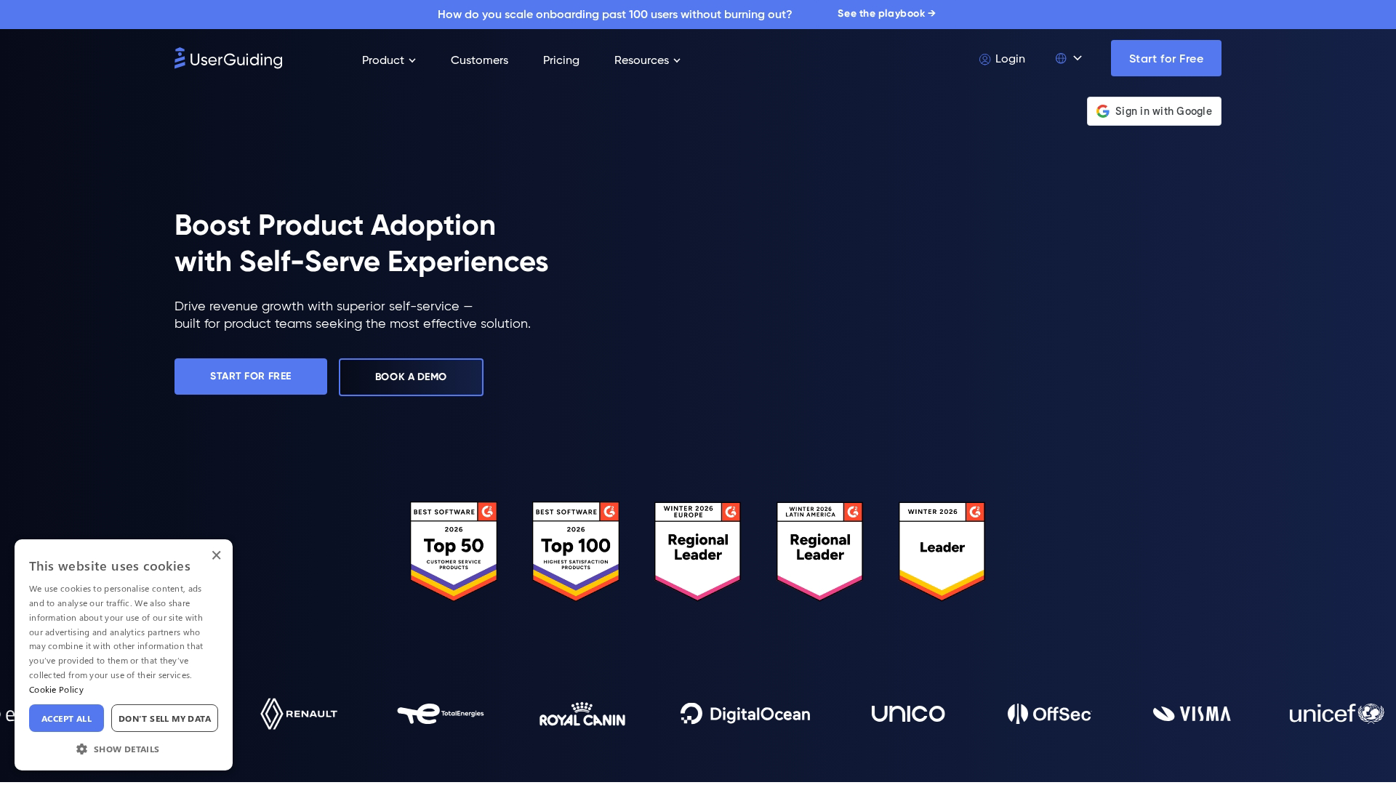Expand the Product menu dropdown
Image resolution: width=1396 pixels, height=785 pixels.
pyautogui.click(x=388, y=60)
